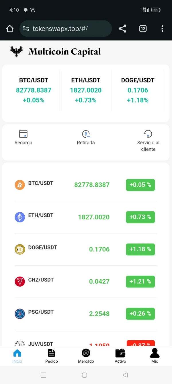This screenshot has width=172, height=384.
Task: Open the browser three-dot menu
Action: (162, 29)
